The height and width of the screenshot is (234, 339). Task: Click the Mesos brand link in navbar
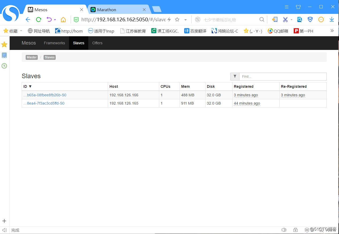29,43
